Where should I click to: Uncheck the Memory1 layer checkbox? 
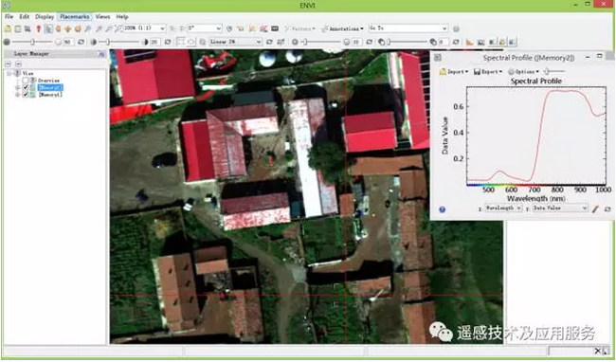(x=26, y=95)
